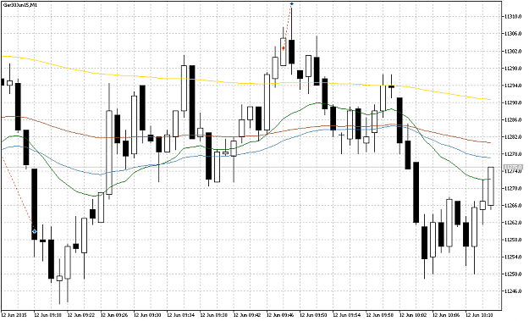Click the 11286.0 price axis label
The image size is (529, 321).
pos(513,119)
